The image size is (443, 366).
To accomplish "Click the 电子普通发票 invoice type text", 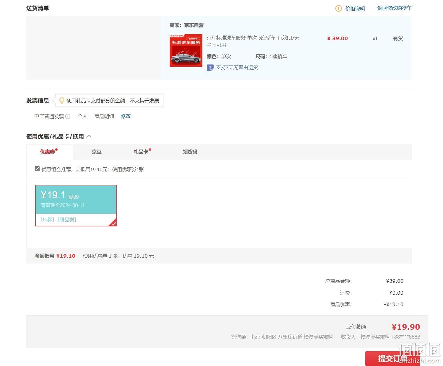I will [49, 116].
